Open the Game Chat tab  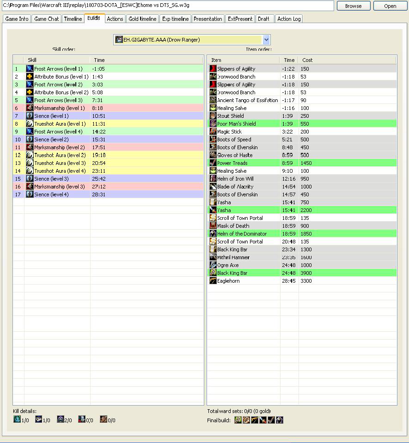tap(46, 19)
